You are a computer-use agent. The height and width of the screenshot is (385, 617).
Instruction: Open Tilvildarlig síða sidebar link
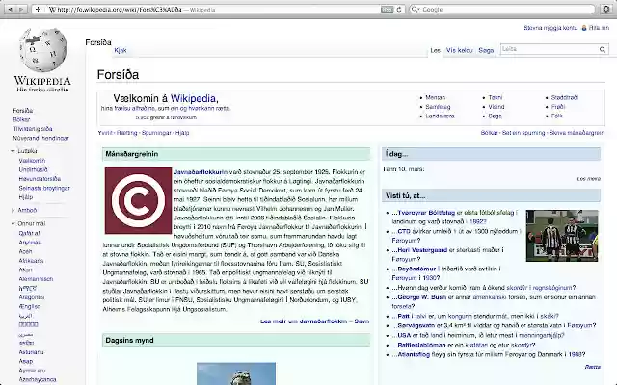click(x=33, y=129)
